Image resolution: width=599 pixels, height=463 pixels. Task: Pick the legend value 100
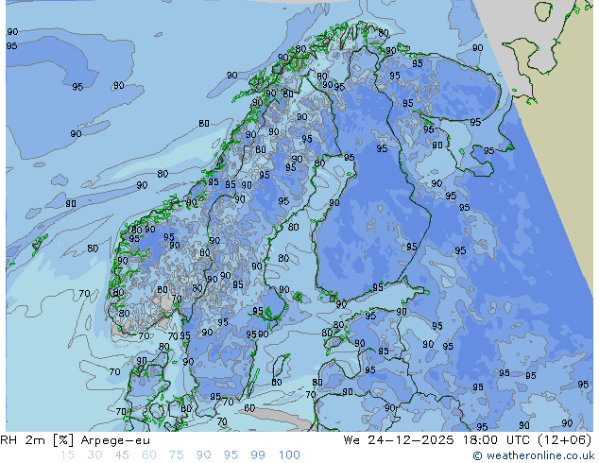(289, 455)
